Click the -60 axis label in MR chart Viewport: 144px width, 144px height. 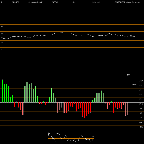pos(141,118)
